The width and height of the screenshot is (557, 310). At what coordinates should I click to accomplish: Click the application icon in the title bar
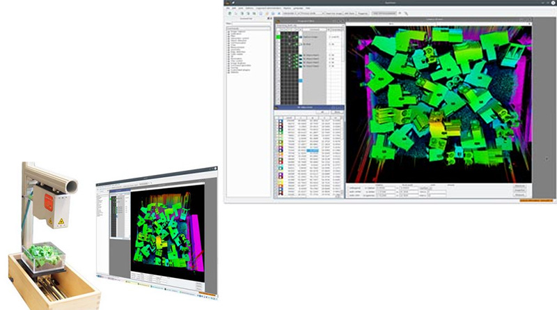pyautogui.click(x=227, y=3)
